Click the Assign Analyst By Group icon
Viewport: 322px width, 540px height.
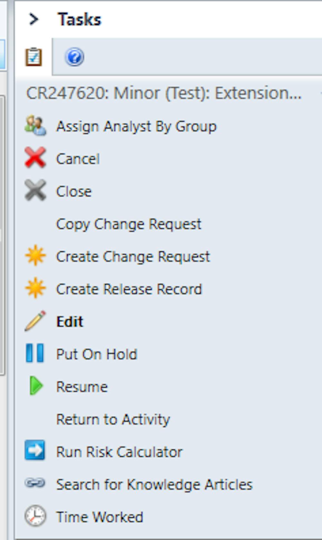(x=35, y=126)
